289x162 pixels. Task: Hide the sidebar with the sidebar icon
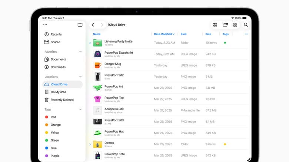(x=80, y=25)
